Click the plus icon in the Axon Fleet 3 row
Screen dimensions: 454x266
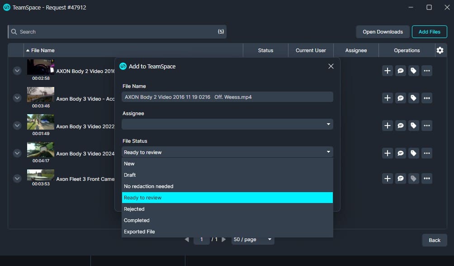(387, 179)
